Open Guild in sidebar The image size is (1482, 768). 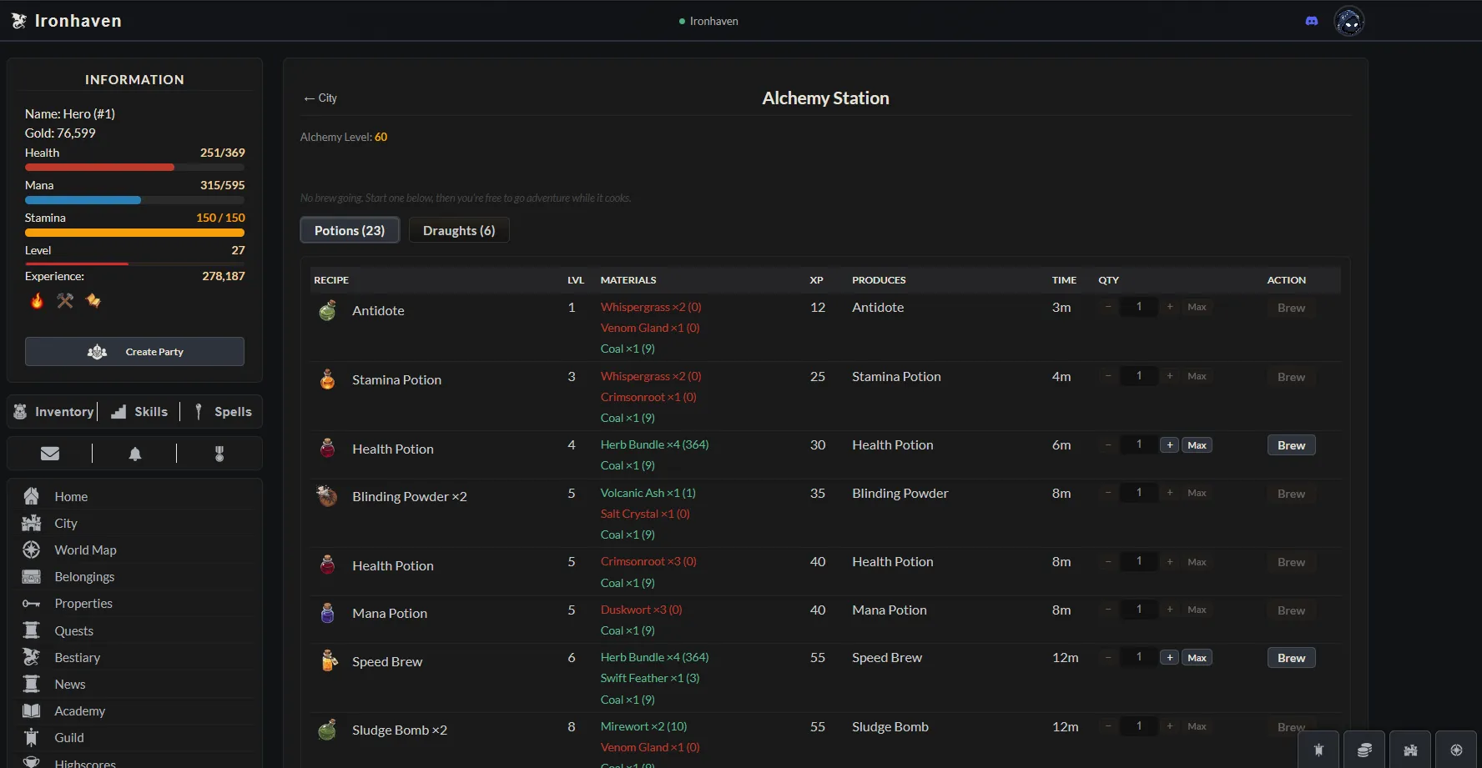[134, 738]
